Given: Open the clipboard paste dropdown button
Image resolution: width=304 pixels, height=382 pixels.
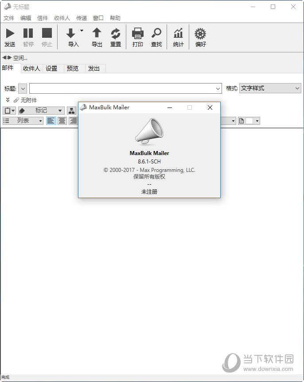Looking at the screenshot, I should (x=9, y=111).
